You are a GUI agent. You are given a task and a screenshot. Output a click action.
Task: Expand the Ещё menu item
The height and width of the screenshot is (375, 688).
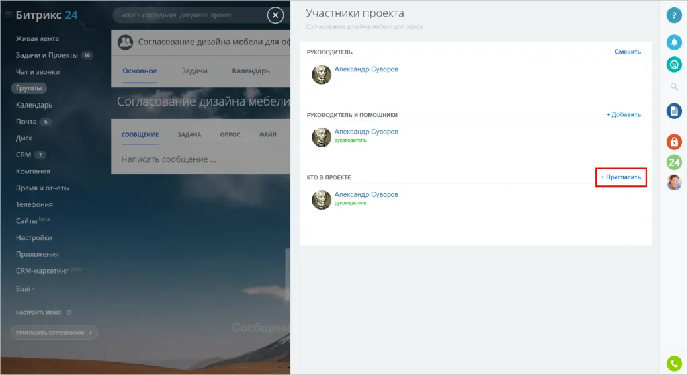(25, 288)
